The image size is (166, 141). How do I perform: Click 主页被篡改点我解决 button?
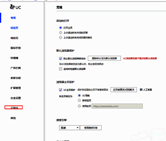coord(124,90)
